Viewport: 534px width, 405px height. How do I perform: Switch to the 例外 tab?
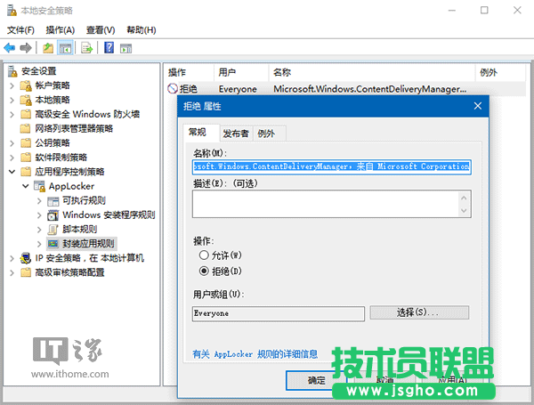click(x=266, y=134)
